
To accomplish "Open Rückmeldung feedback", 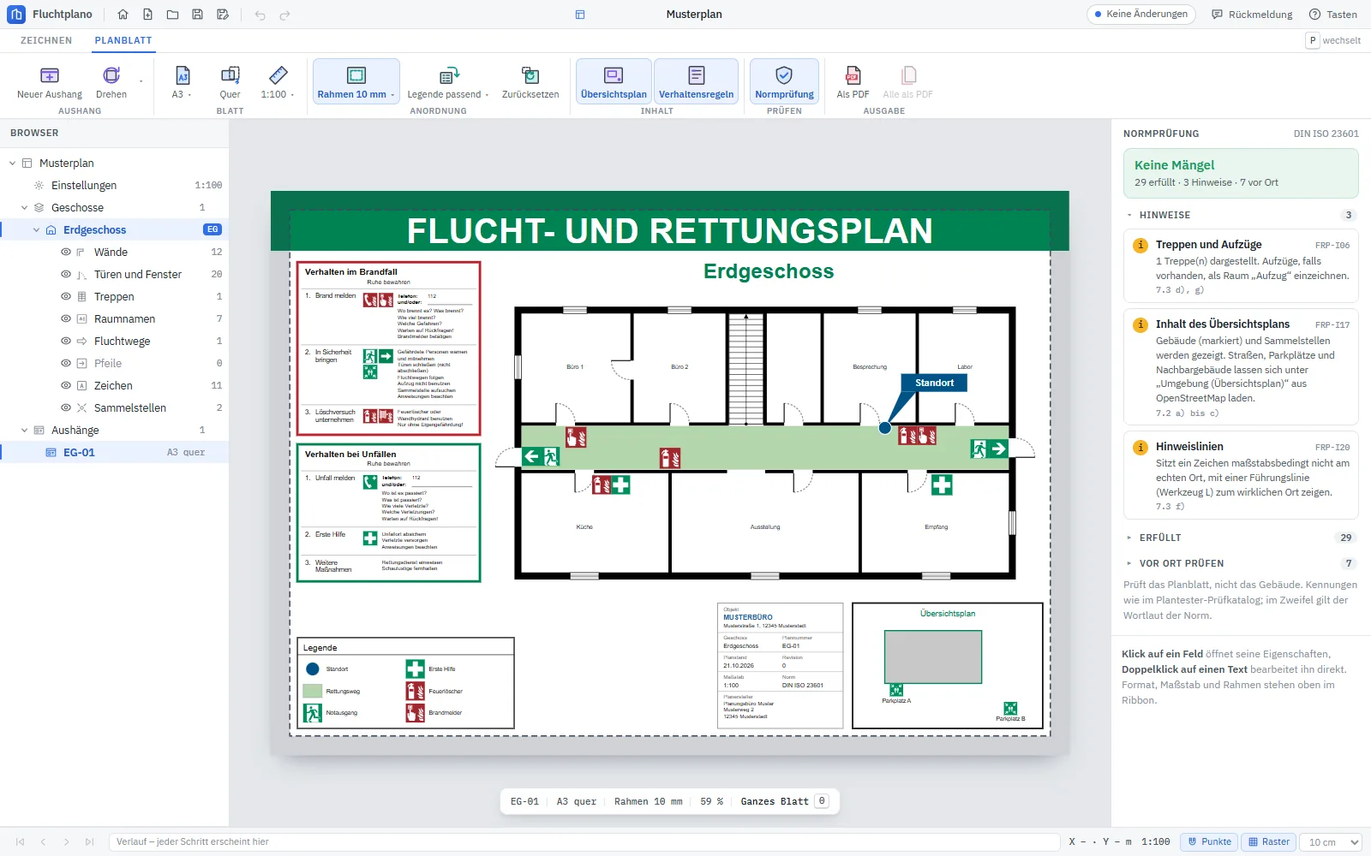I will pos(1252,15).
